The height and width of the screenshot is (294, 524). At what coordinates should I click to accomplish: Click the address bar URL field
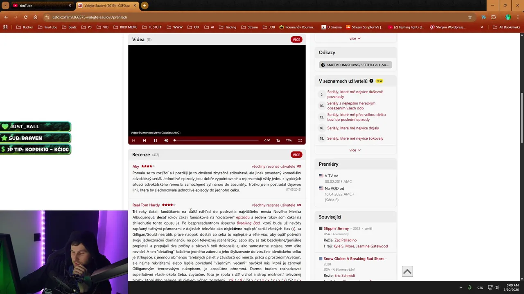(x=254, y=17)
